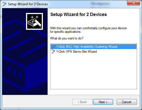142x110 pixels.
Task: Go to previous step with Back button
Action: click(x=82, y=102)
